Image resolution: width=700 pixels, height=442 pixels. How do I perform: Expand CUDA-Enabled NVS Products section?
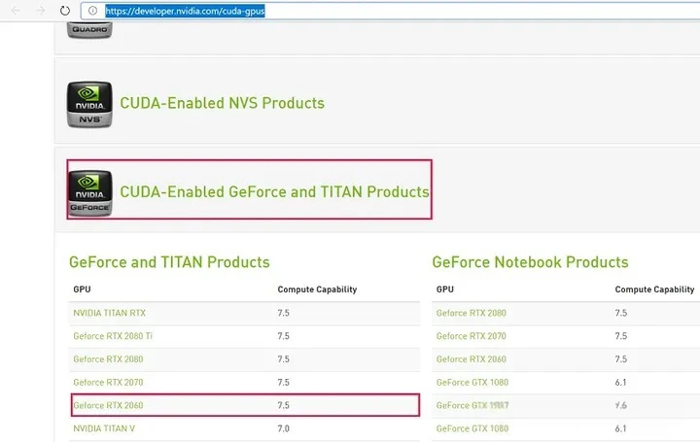(x=222, y=103)
